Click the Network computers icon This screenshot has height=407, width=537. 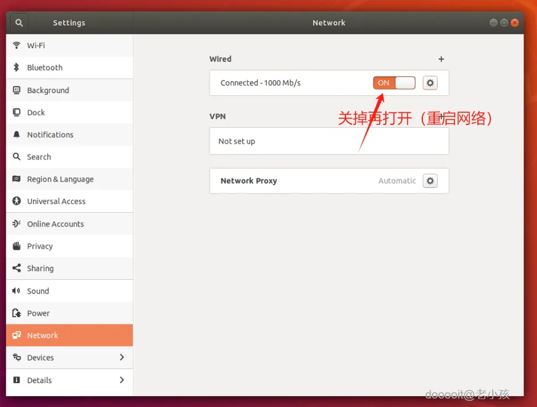16,335
